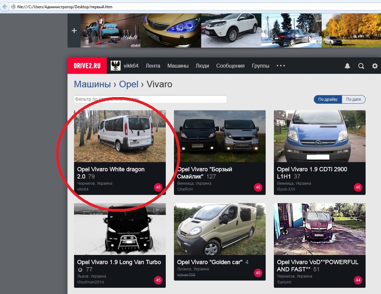
Task: Open the autumn trees car thumbnail
Action: coord(351,31)
